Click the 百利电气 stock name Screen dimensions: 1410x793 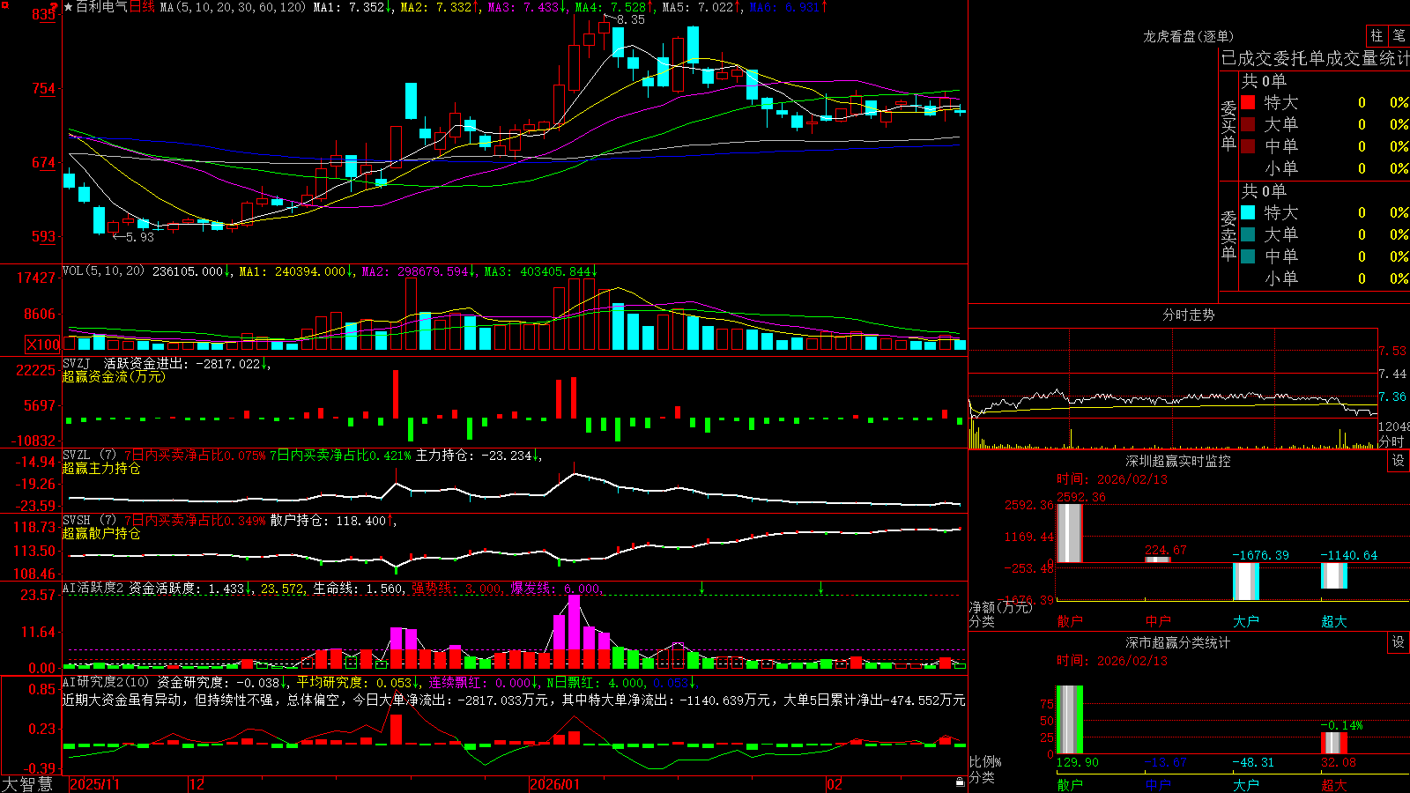tap(101, 7)
